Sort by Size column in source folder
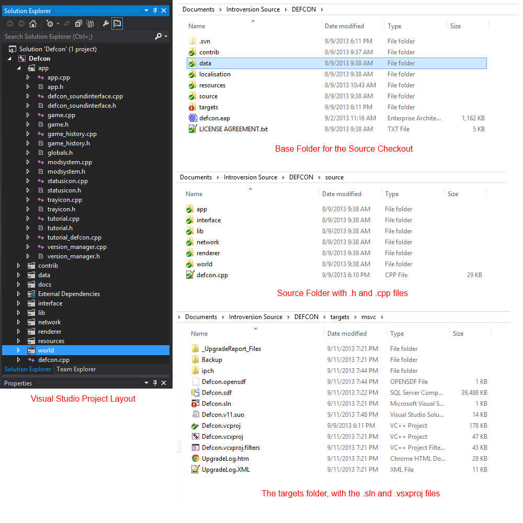Screen dimensions: 523x523 click(x=452, y=194)
